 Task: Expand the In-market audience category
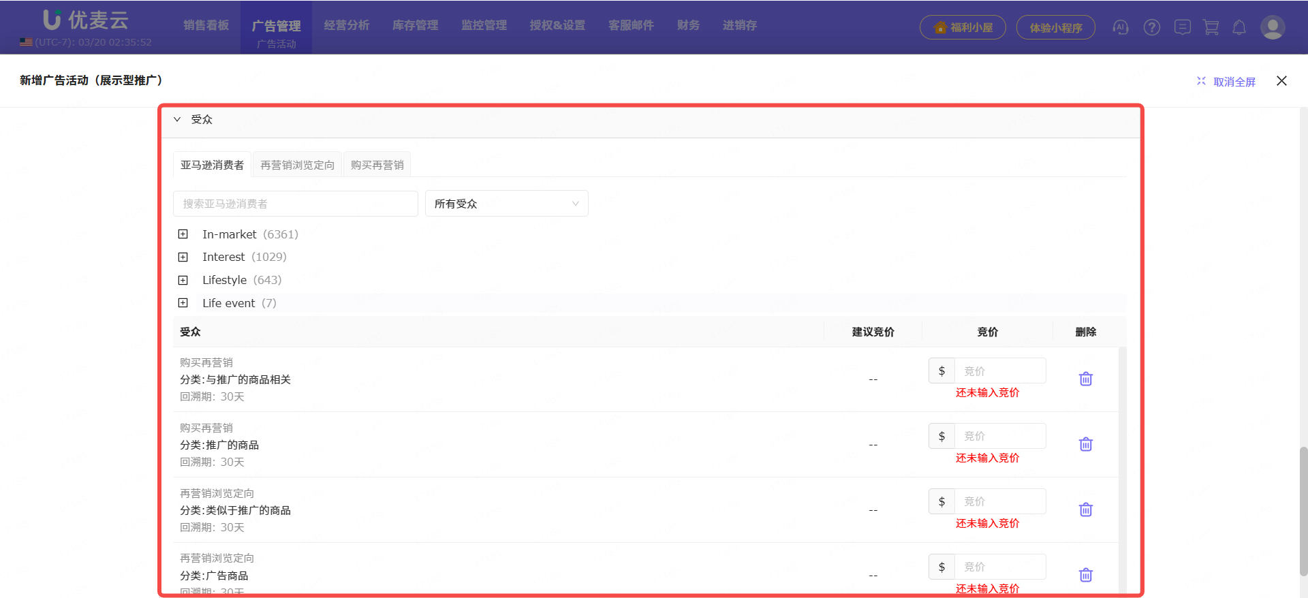(183, 234)
